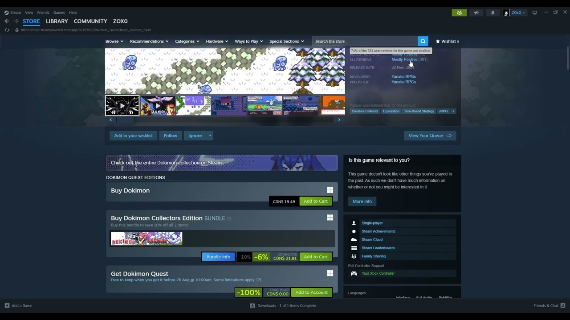The image size is (570, 320).
Task: Click the Steam logo menu in title bar
Action: point(12,12)
